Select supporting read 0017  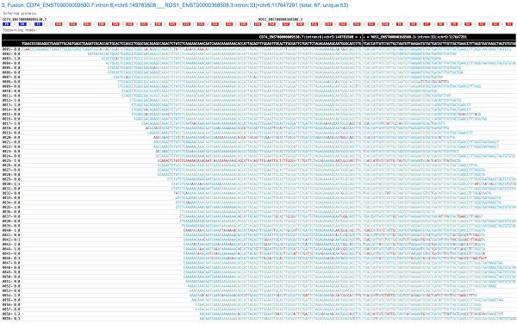click(258, 123)
